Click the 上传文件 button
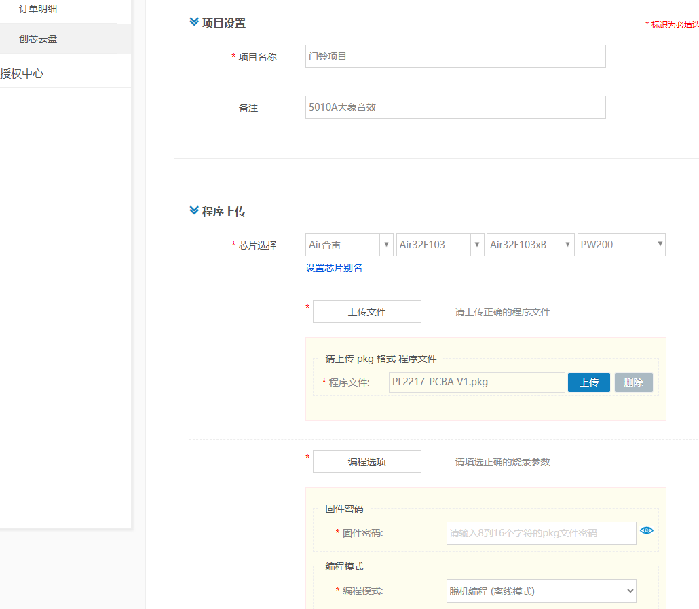699x609 pixels. (366, 312)
